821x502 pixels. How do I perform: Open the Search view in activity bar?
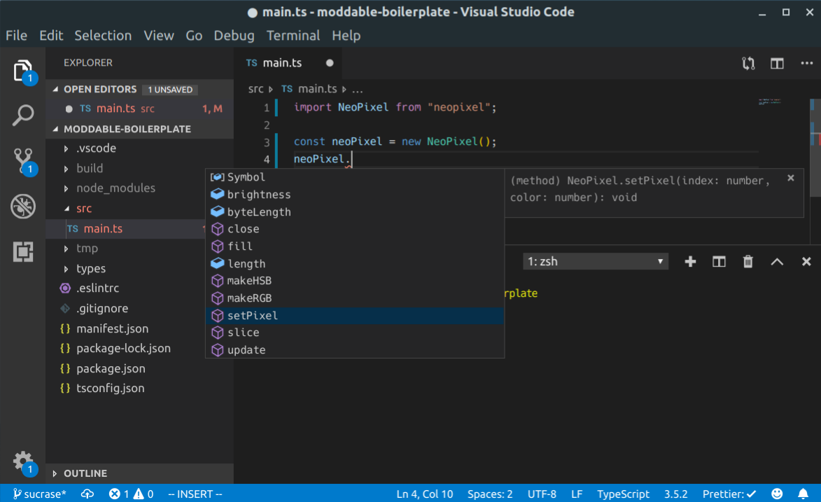pos(23,115)
